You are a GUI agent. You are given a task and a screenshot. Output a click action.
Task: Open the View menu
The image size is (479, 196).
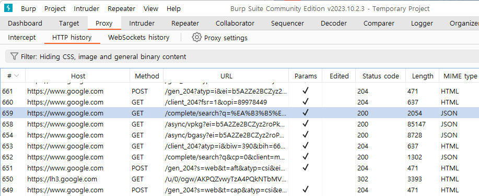pos(150,8)
